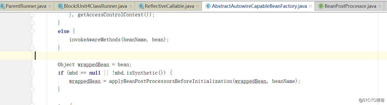Screen dimensions: 387x105
Task: Click the AbstractAutowireCapableBeanFactory.java class icon
Action: pos(208,6)
